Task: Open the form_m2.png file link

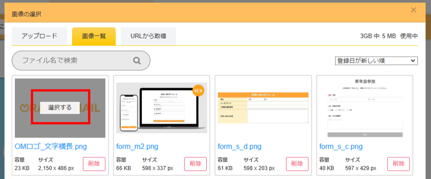Action: pyautogui.click(x=137, y=147)
